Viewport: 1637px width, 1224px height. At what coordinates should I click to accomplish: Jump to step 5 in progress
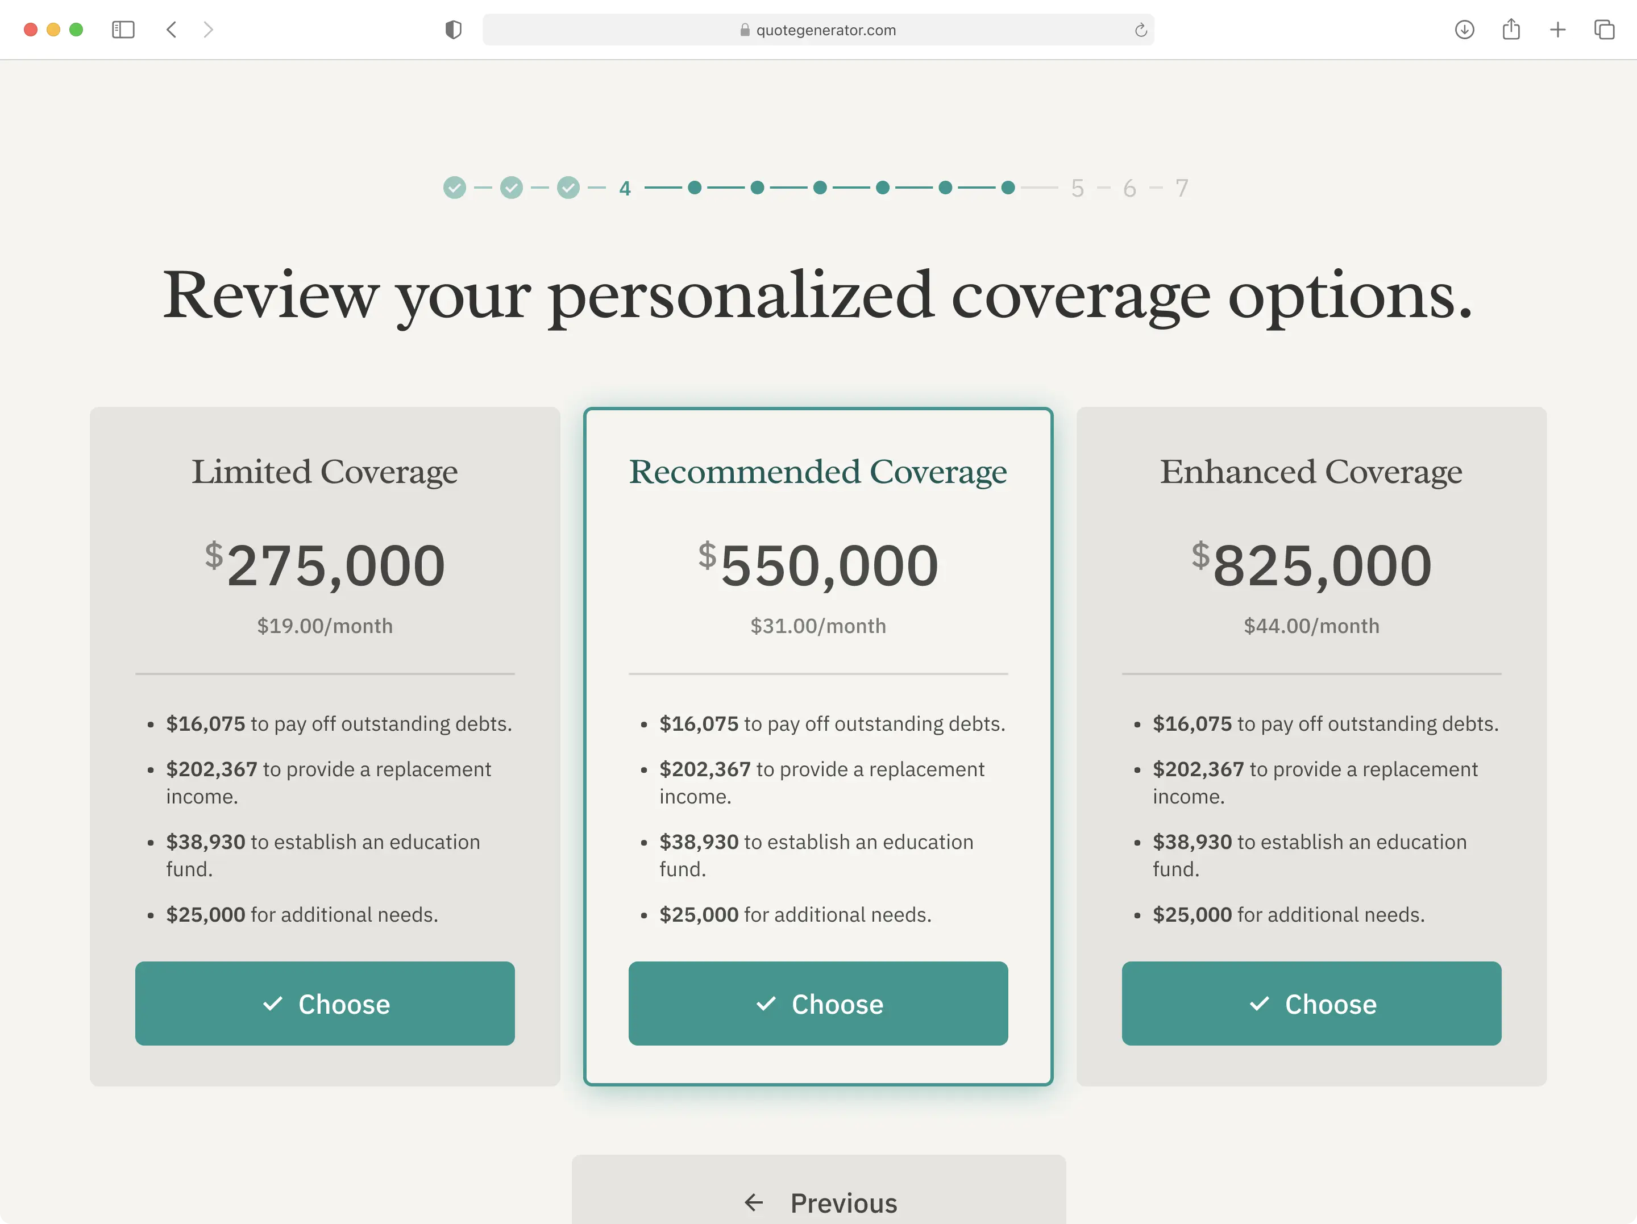pyautogui.click(x=1078, y=188)
